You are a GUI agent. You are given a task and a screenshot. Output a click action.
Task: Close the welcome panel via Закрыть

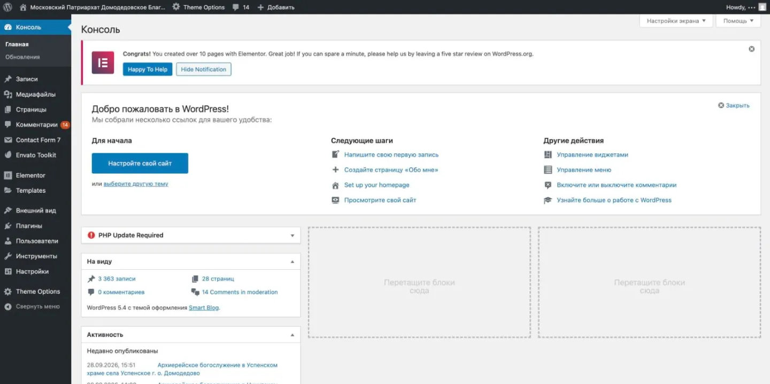[x=734, y=106]
